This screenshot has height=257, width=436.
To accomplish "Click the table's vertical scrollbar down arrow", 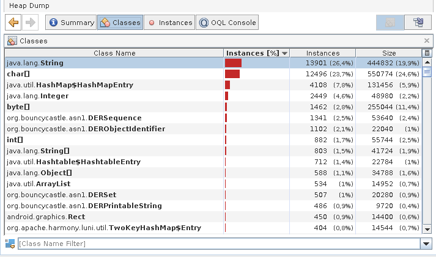I will pos(427,228).
